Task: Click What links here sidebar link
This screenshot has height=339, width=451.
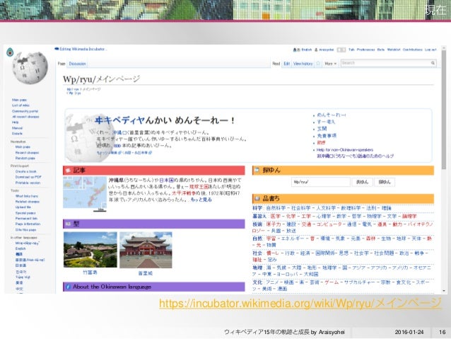Action: point(27,196)
